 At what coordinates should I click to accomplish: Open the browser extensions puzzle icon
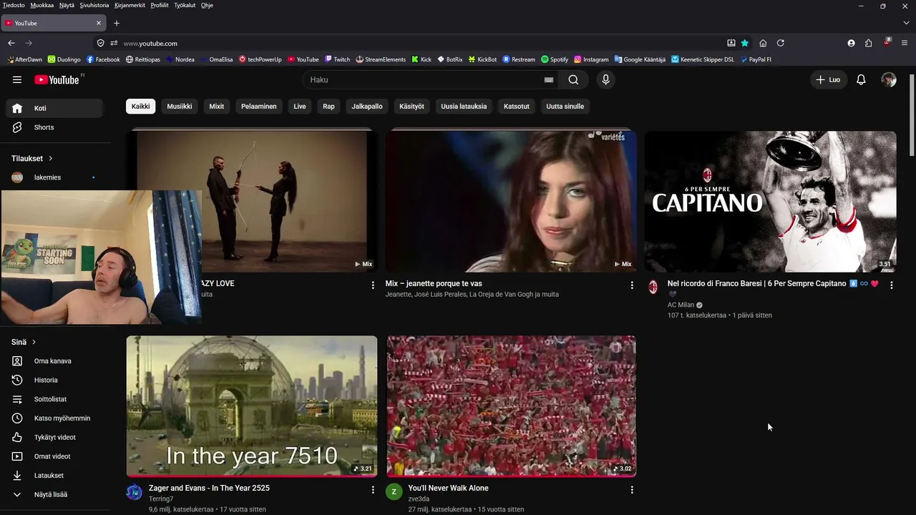[869, 43]
